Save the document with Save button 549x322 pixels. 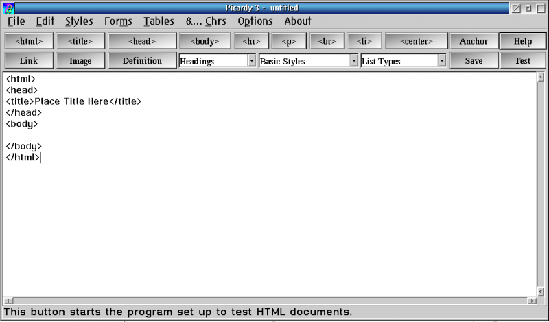[474, 61]
